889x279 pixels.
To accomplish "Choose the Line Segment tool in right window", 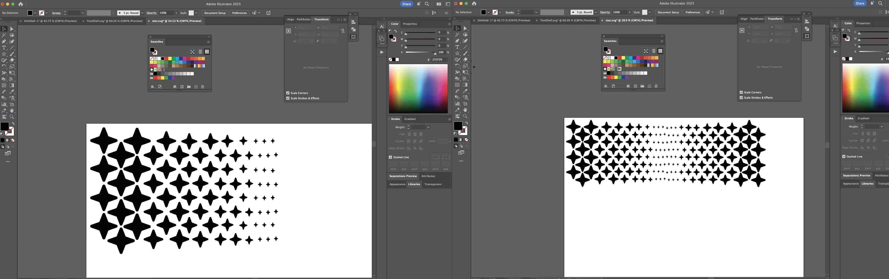I will [x=465, y=47].
